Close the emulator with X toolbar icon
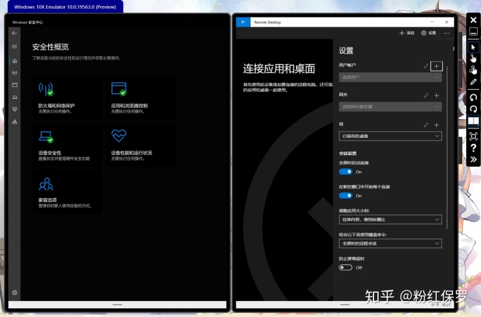The height and width of the screenshot is (317, 481). pyautogui.click(x=474, y=20)
